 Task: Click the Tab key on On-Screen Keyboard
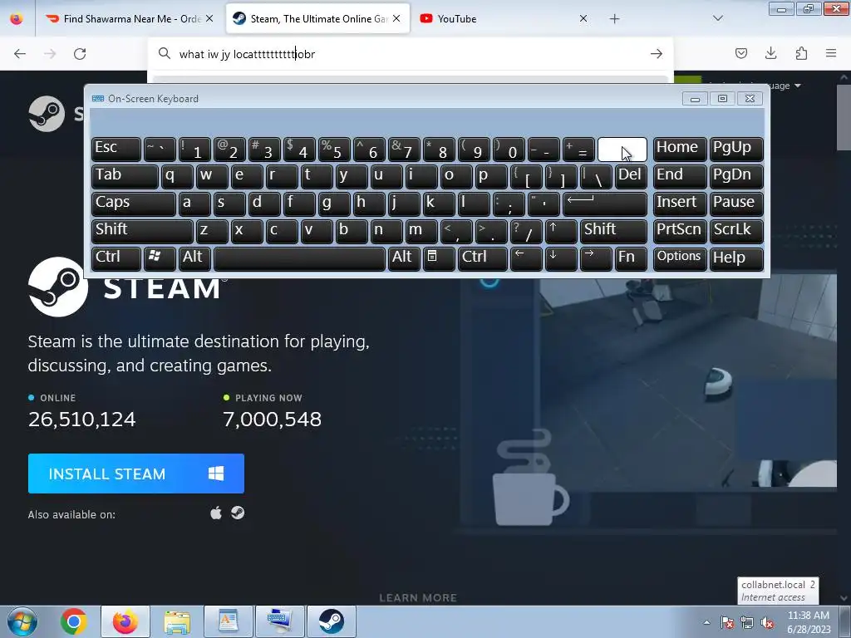125,177
